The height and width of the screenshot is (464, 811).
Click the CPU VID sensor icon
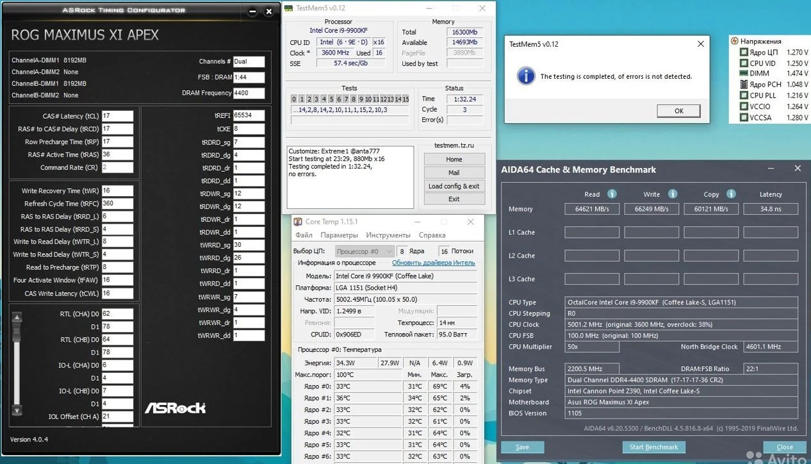[744, 63]
